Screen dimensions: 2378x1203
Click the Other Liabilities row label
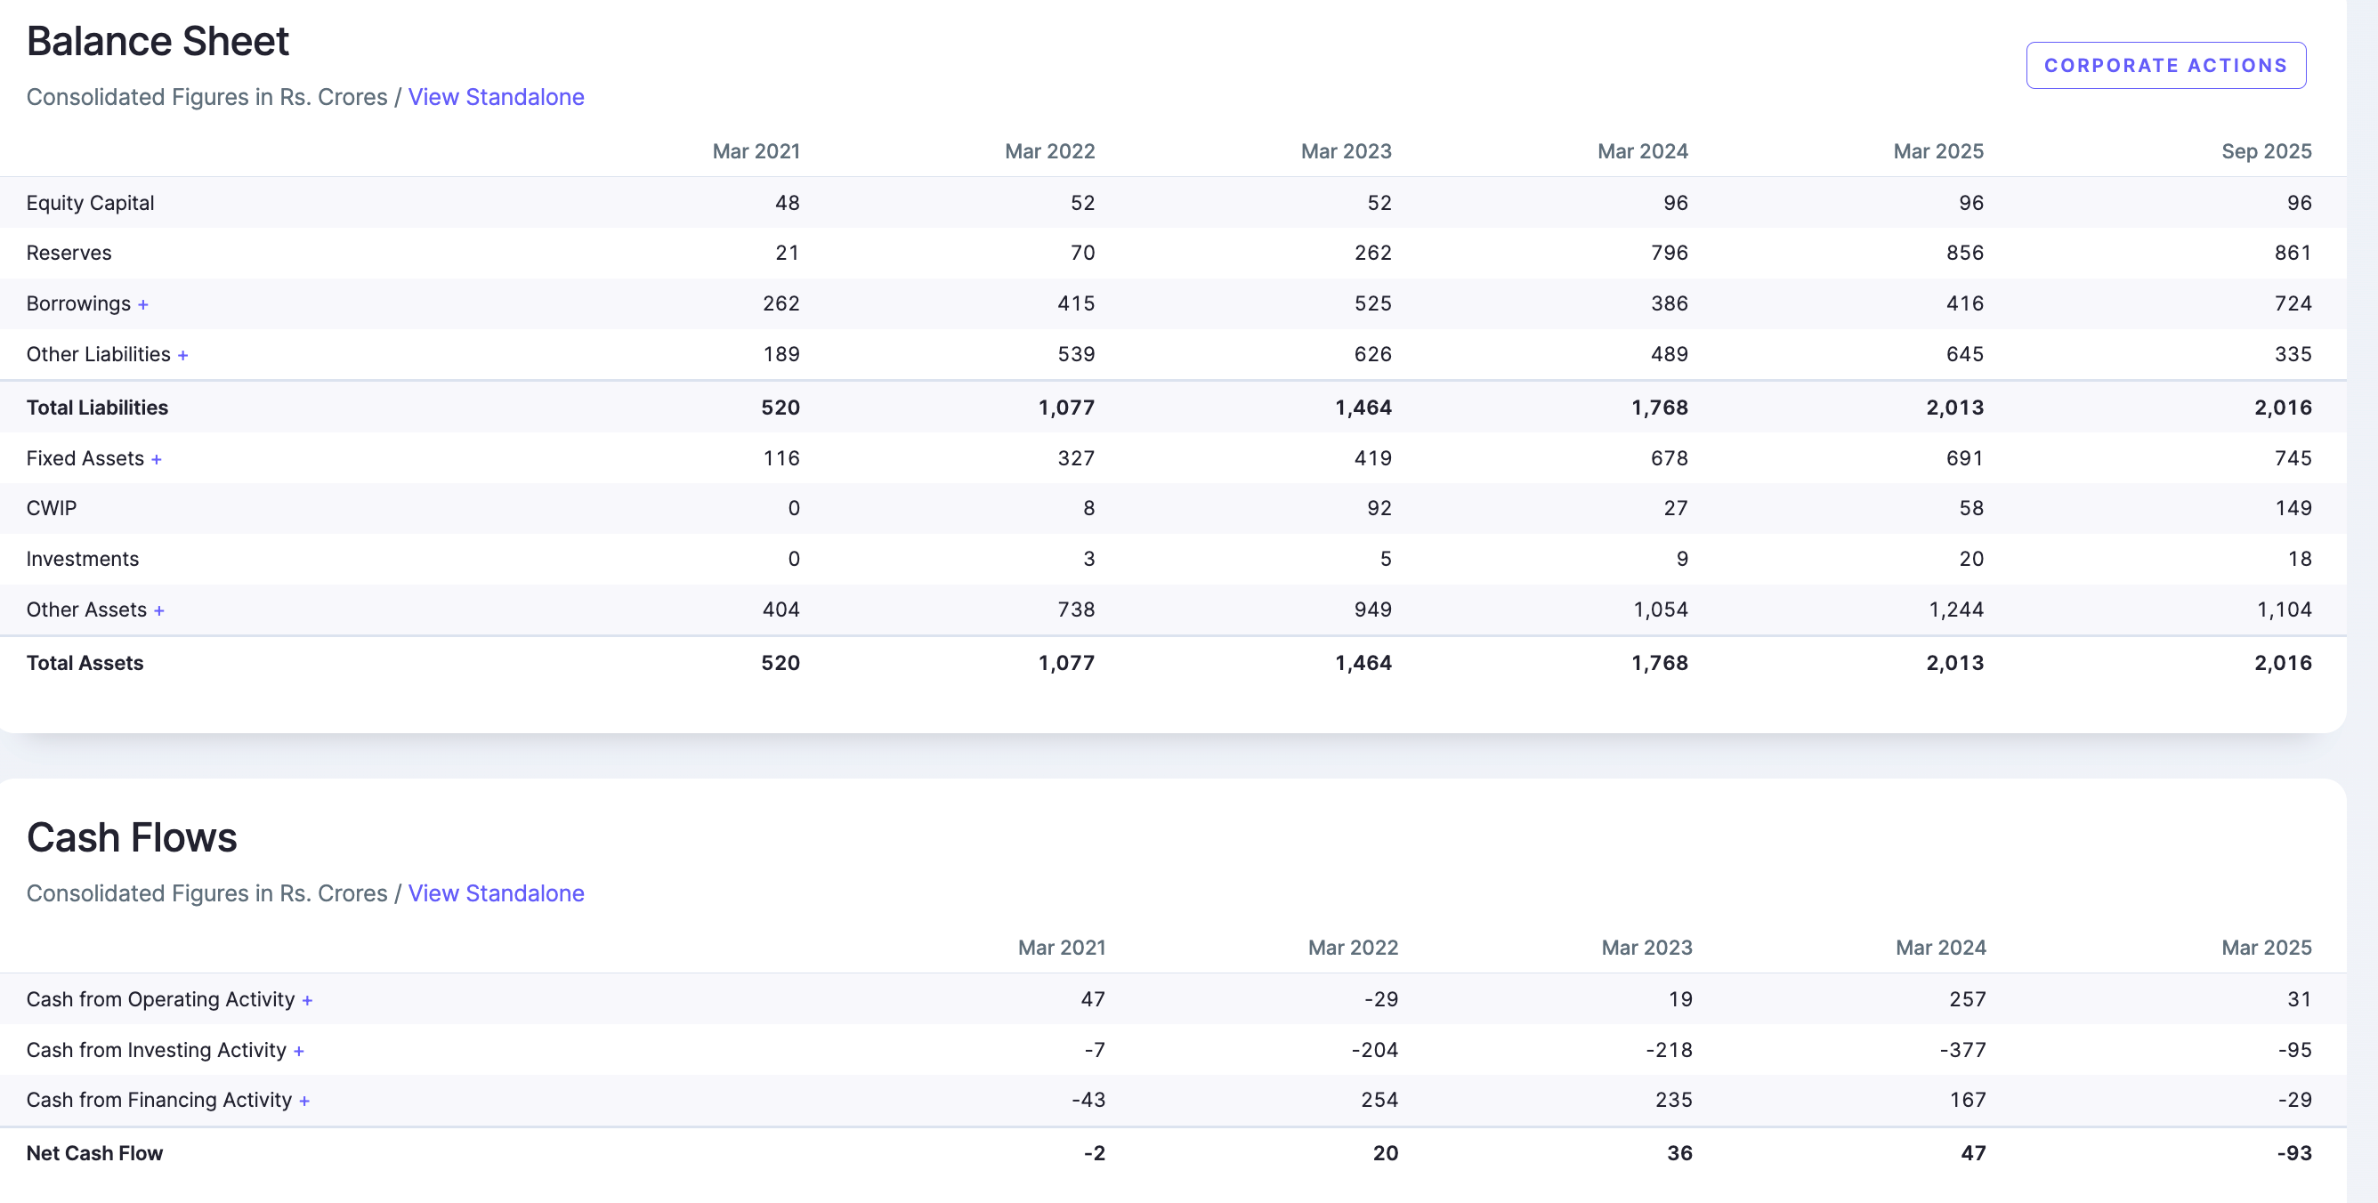coord(98,354)
